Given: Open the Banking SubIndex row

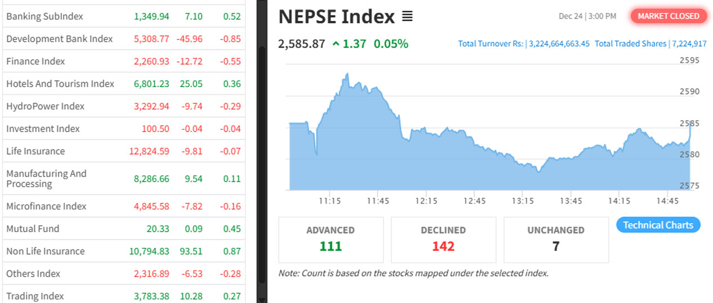Looking at the screenshot, I should click(x=44, y=16).
